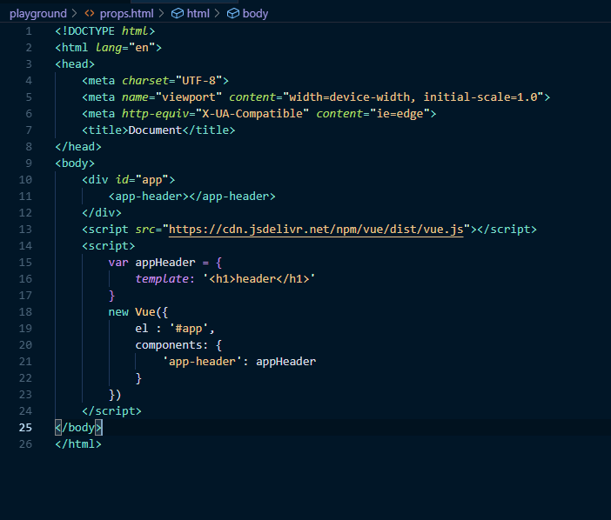The height and width of the screenshot is (520, 611).
Task: Click the playground breadcrumb segment
Action: (38, 14)
